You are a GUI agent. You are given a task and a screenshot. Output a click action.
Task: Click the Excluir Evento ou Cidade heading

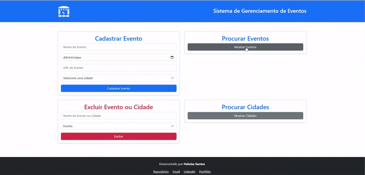point(118,107)
